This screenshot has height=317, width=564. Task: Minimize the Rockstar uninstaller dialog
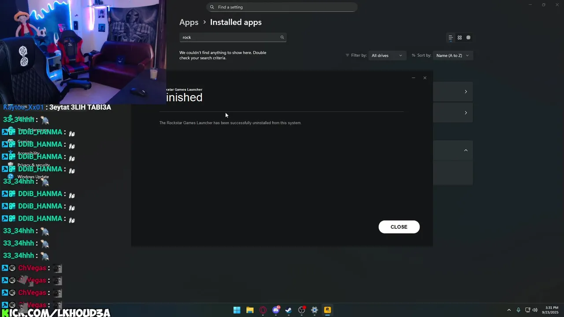pos(413,78)
